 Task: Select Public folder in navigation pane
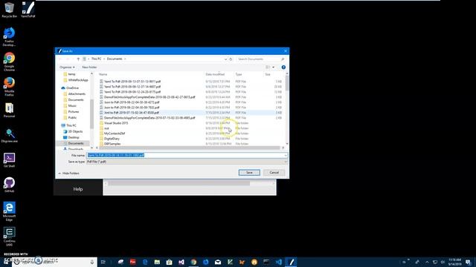tap(72, 118)
